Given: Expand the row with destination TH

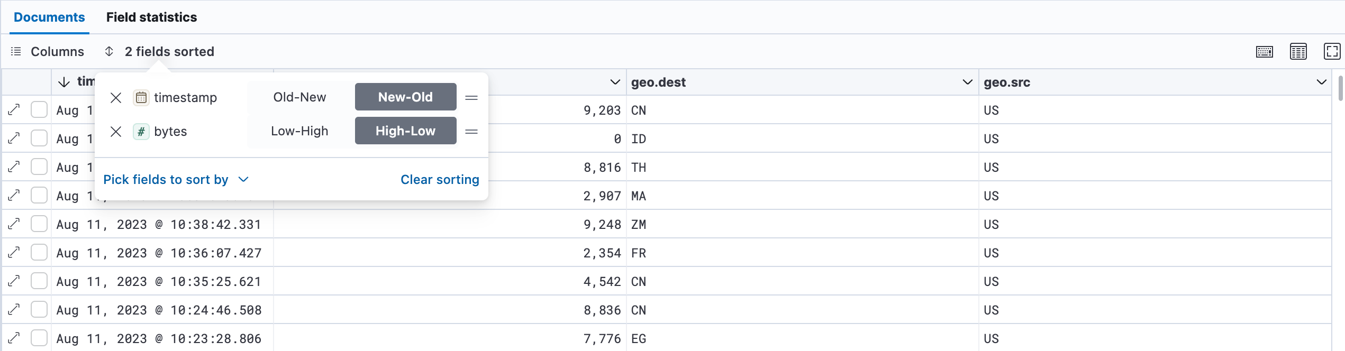Looking at the screenshot, I should point(14,167).
